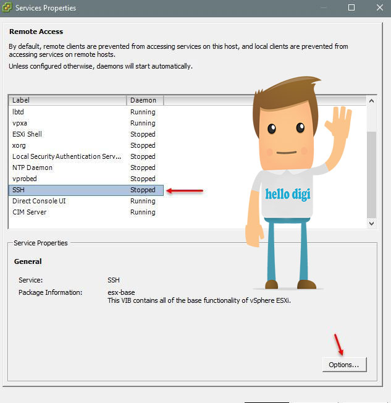The width and height of the screenshot is (391, 403).
Task: Click the Running status of lbtd
Action: [143, 112]
